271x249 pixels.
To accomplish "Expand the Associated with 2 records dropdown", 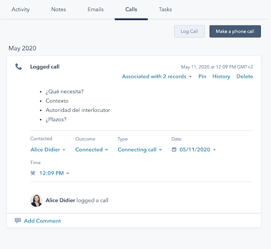I will [157, 76].
